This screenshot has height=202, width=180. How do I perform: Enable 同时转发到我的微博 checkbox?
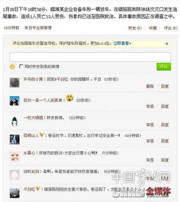tap(21, 66)
